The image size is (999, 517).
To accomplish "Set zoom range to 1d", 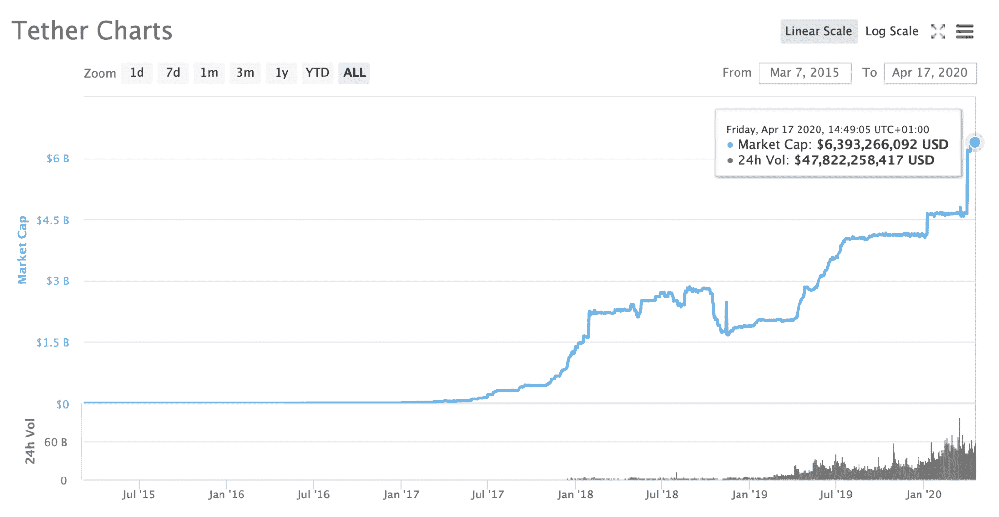I will pyautogui.click(x=137, y=73).
